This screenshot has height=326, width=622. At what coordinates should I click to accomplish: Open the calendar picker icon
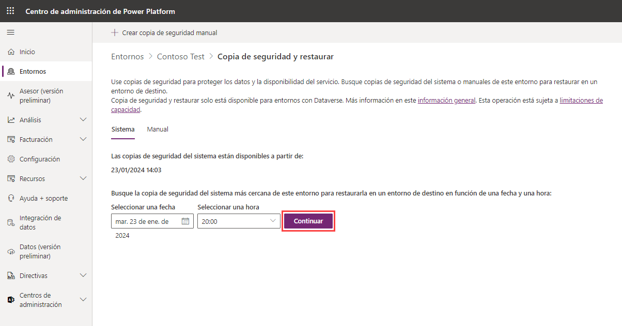186,221
